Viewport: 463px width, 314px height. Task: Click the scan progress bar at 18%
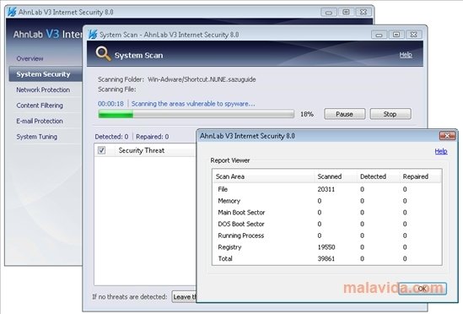pyautogui.click(x=196, y=114)
